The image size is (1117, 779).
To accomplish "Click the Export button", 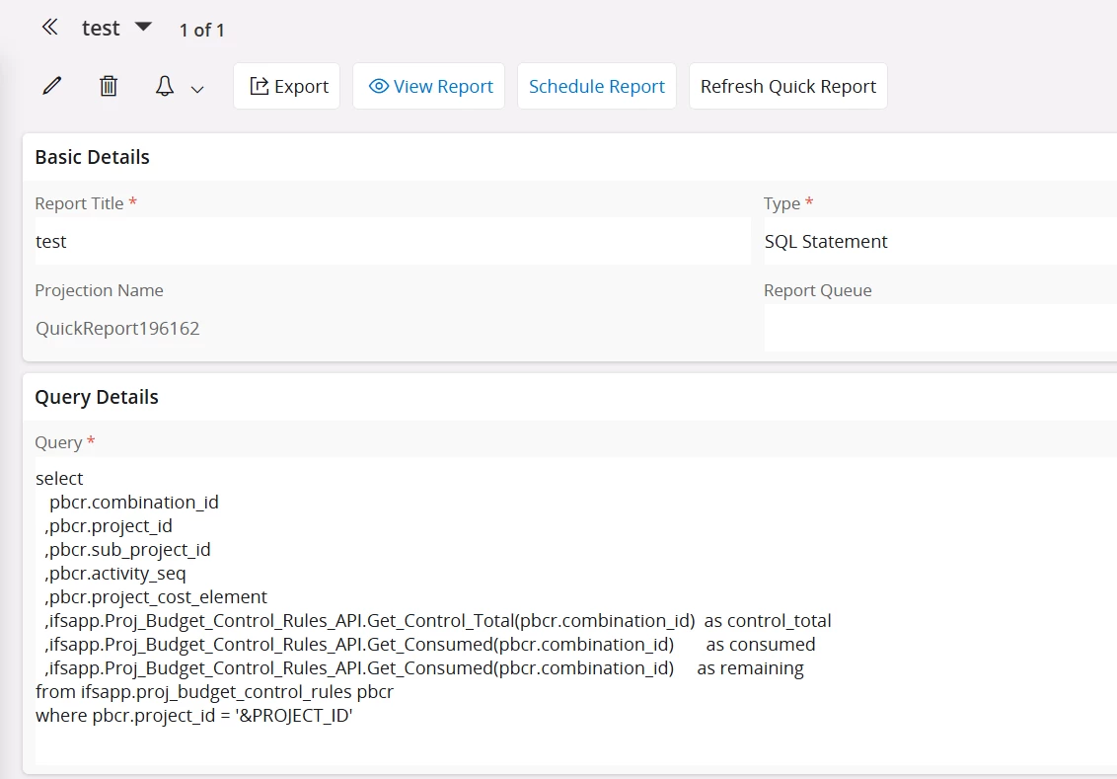I will [x=287, y=87].
